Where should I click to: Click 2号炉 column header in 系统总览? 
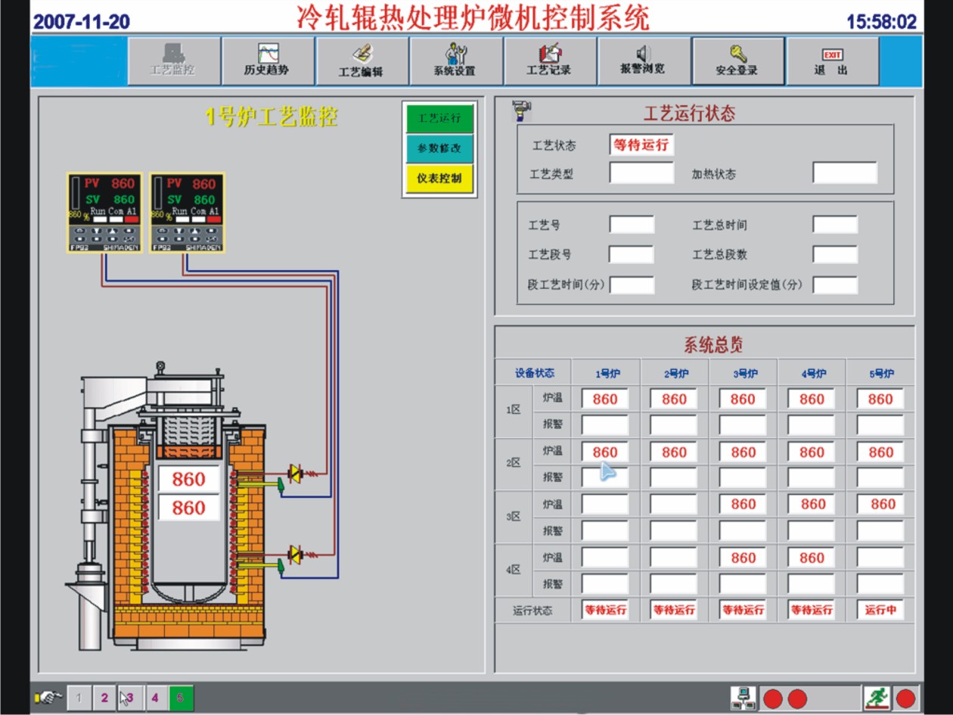click(675, 374)
